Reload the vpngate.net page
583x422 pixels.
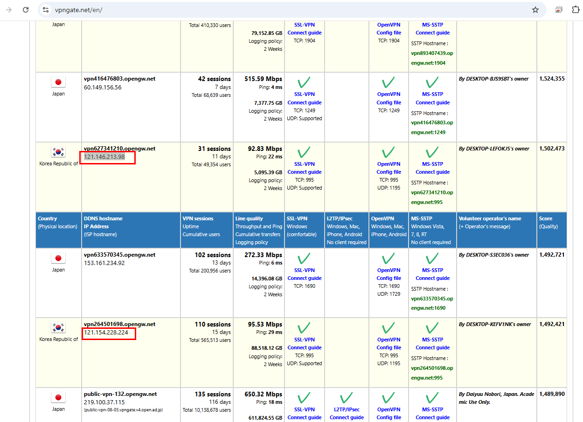tap(26, 10)
